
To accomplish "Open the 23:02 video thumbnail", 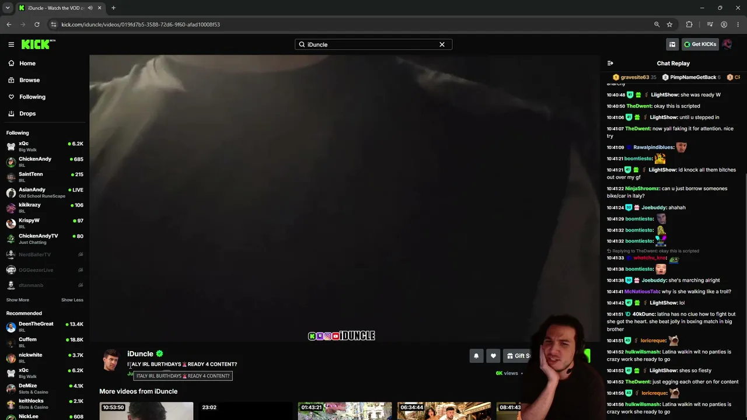I will [x=246, y=411].
